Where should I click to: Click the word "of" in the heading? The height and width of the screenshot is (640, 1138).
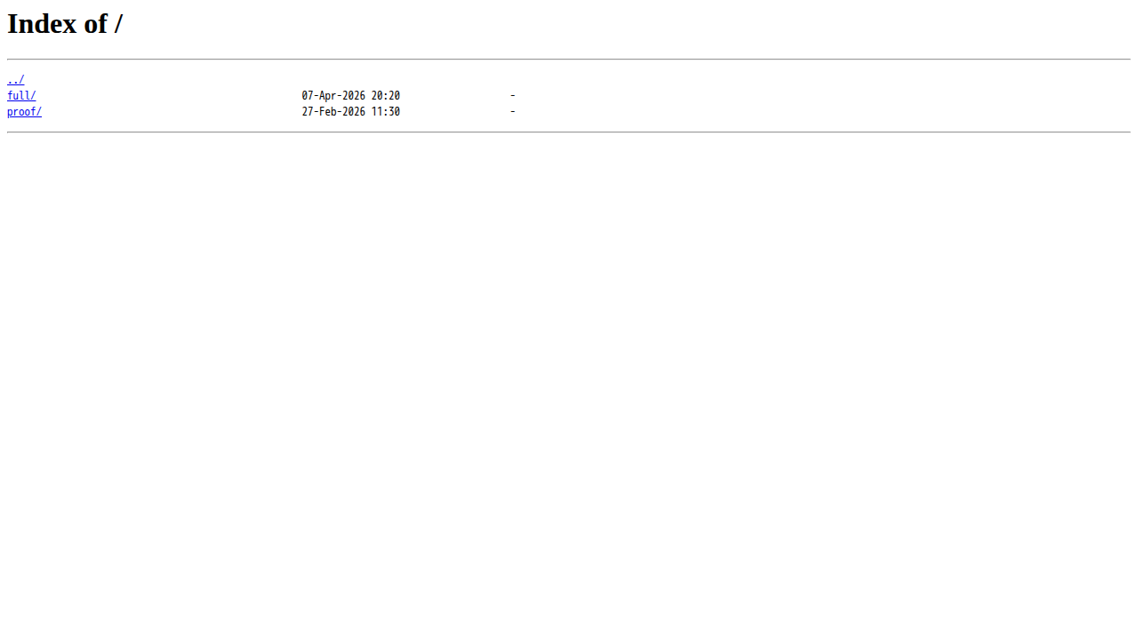click(96, 24)
